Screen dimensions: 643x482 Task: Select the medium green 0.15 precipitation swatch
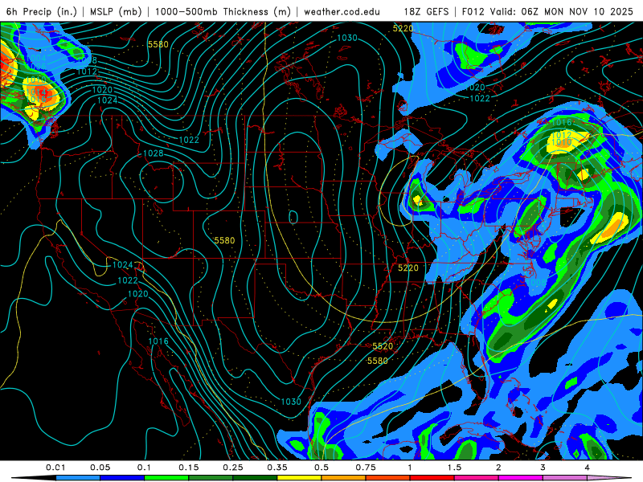[x=211, y=478]
